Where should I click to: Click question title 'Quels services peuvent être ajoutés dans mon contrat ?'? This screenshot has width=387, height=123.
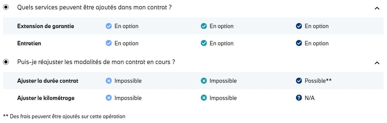(94, 7)
